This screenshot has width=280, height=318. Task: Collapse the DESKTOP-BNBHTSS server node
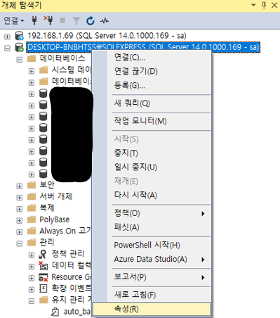7,49
